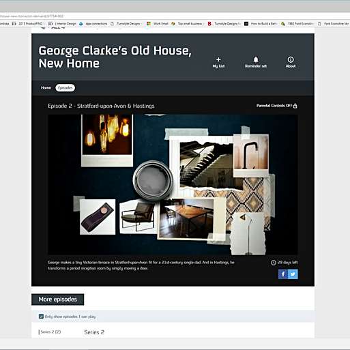350x350 pixels.
Task: Play the episode video mood-board image
Action: [x=173, y=184]
